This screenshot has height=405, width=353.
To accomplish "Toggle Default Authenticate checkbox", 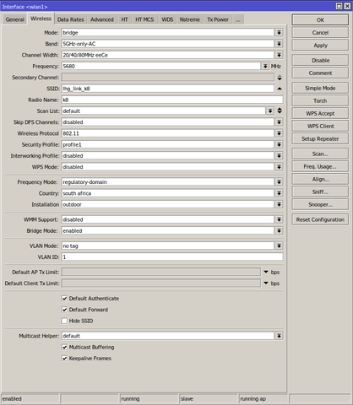I will point(64,299).
